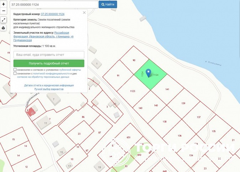The width and height of the screenshot is (240, 172).
Task: Click the email input field
Action: pos(49,55)
